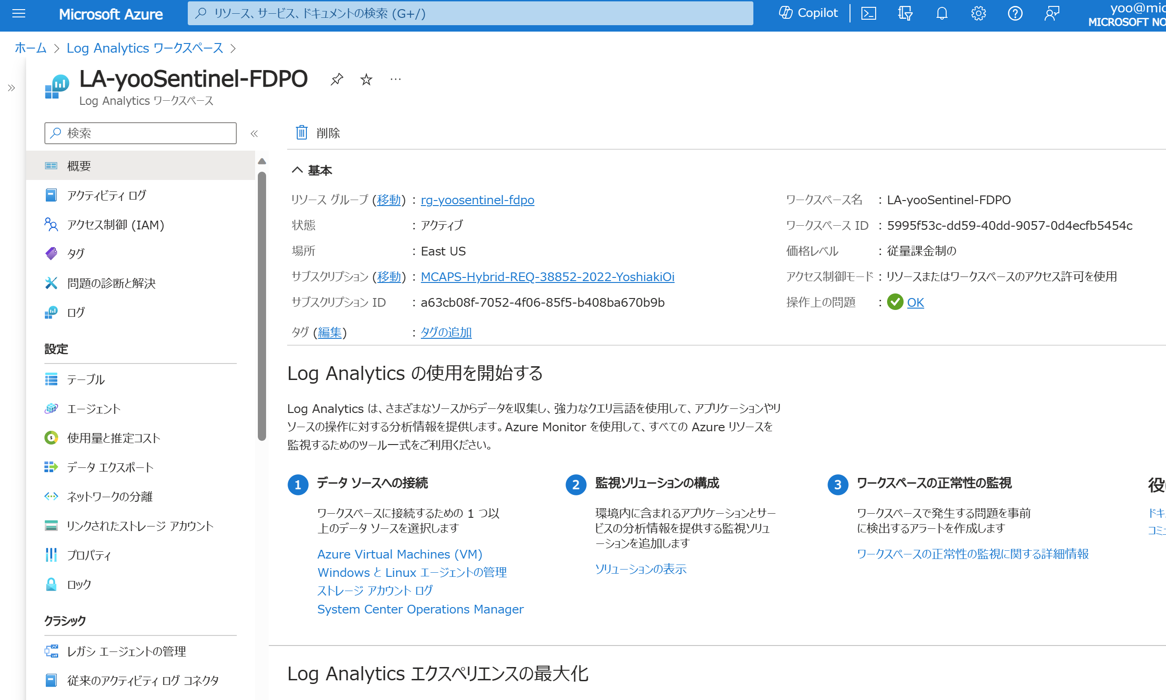
Task: Open the more actions ellipsis
Action: (395, 79)
